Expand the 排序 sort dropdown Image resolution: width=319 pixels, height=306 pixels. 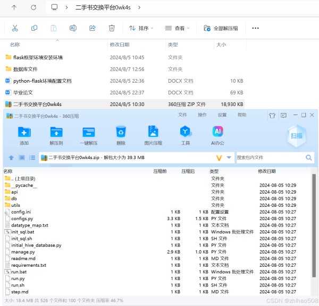click(x=140, y=28)
